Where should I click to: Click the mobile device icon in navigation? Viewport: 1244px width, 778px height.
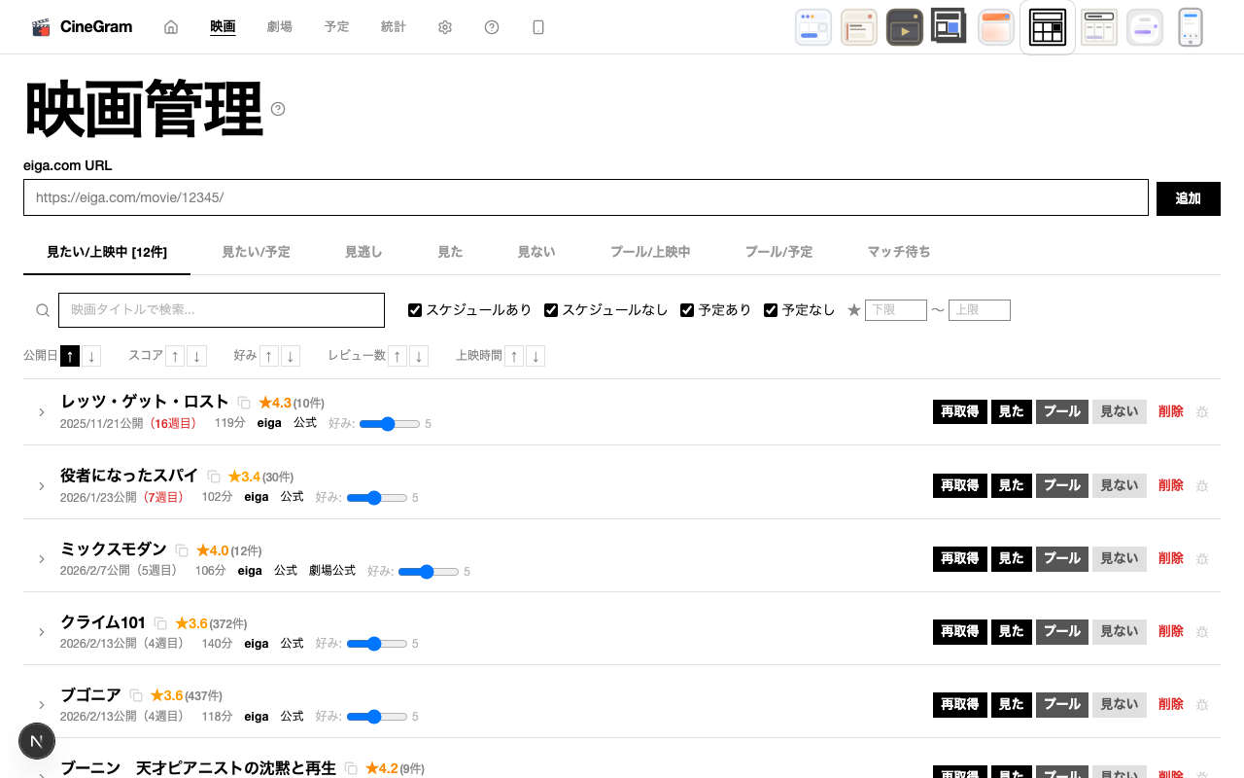[x=538, y=27]
